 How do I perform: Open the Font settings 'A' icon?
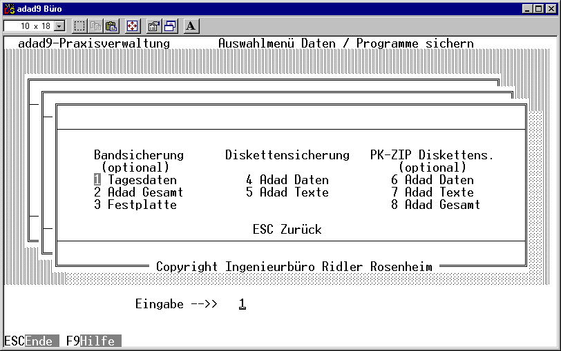[x=191, y=26]
